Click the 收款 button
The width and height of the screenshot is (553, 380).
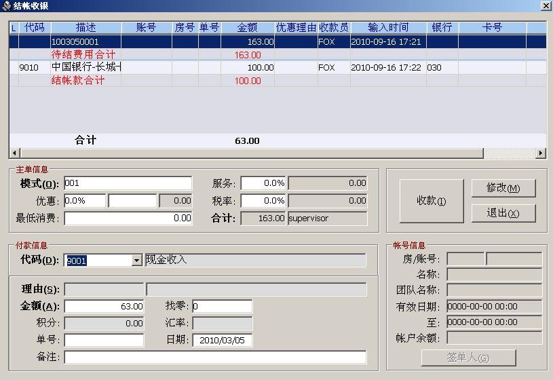tap(432, 201)
